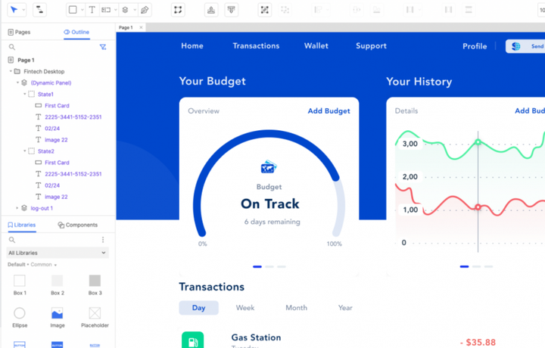Open the shape tool dropdown arrow
This screenshot has height=348, width=545.
point(82,10)
